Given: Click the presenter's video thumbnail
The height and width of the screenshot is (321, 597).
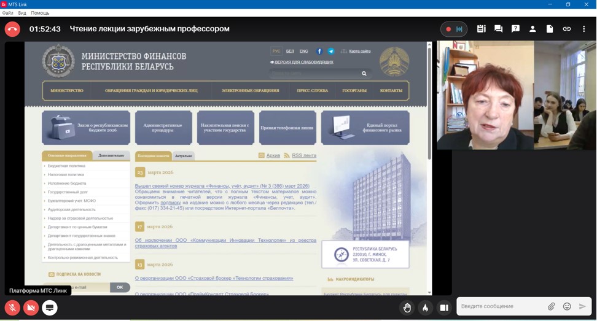Looking at the screenshot, I should (x=516, y=95).
